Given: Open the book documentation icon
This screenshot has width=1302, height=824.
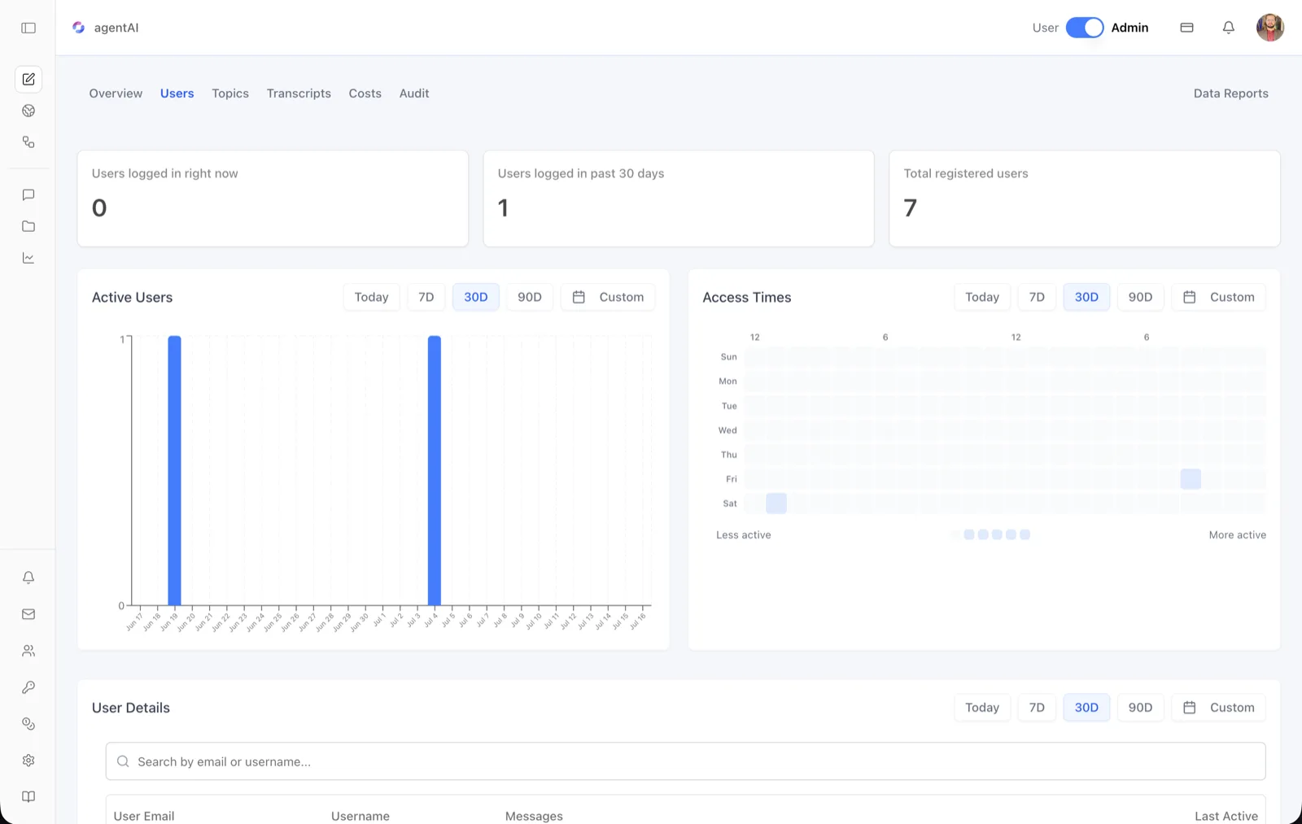Looking at the screenshot, I should coord(28,797).
